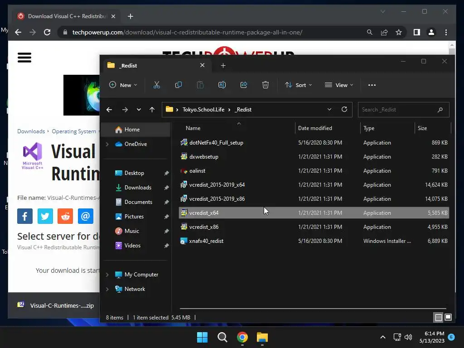Image resolution: width=464 pixels, height=348 pixels.
Task: Share on Facebook icon on webpage
Action: (25, 216)
